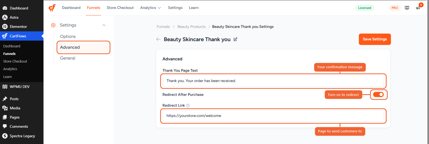Image resolution: width=429 pixels, height=144 pixels.
Task: Open the top Dashboard tab
Action: 71,8
